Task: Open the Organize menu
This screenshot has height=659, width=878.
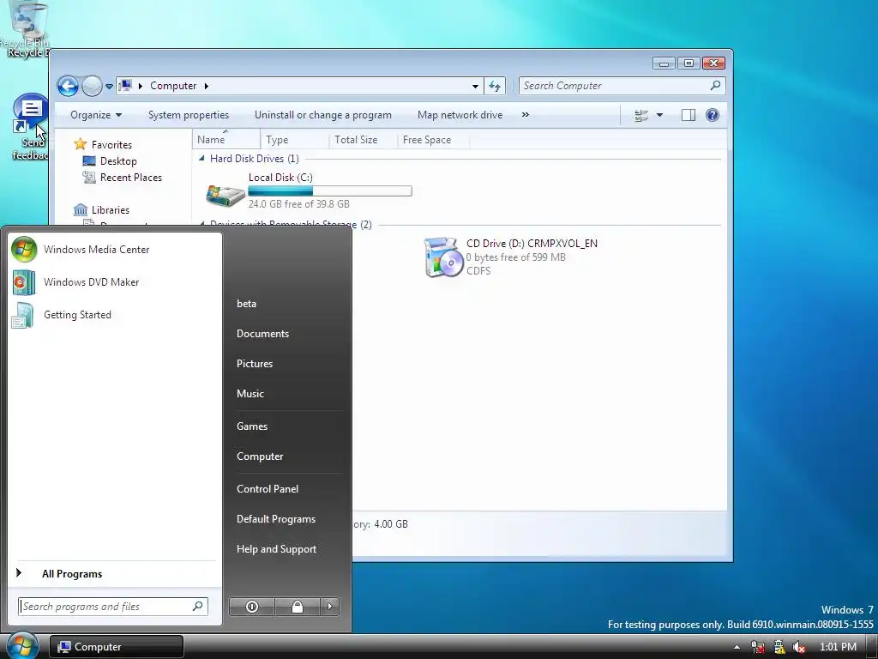Action: point(96,115)
